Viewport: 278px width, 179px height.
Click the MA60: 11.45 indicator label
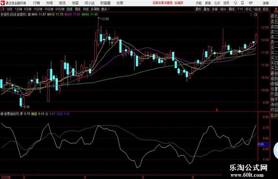coord(90,14)
